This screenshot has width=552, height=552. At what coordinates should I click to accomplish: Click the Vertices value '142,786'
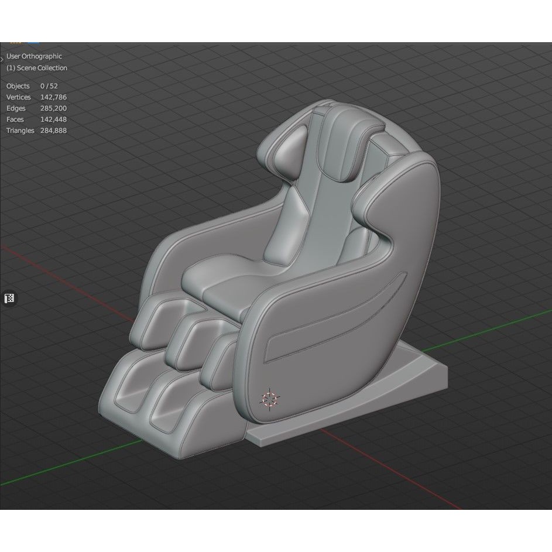(53, 97)
